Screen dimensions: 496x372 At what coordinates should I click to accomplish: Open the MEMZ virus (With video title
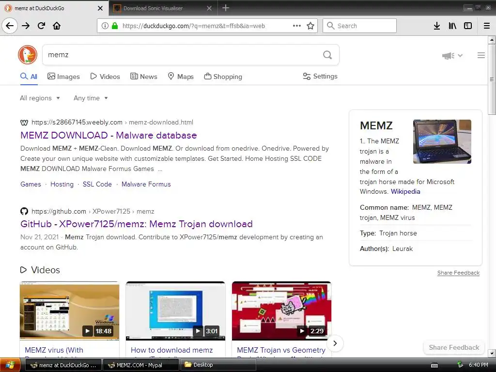click(x=54, y=350)
